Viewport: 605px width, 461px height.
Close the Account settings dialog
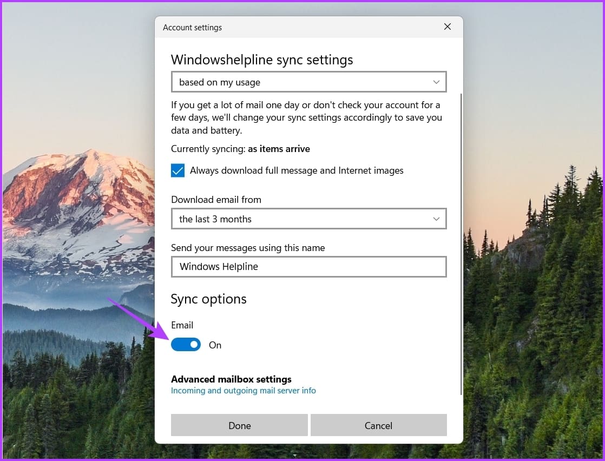tap(447, 27)
